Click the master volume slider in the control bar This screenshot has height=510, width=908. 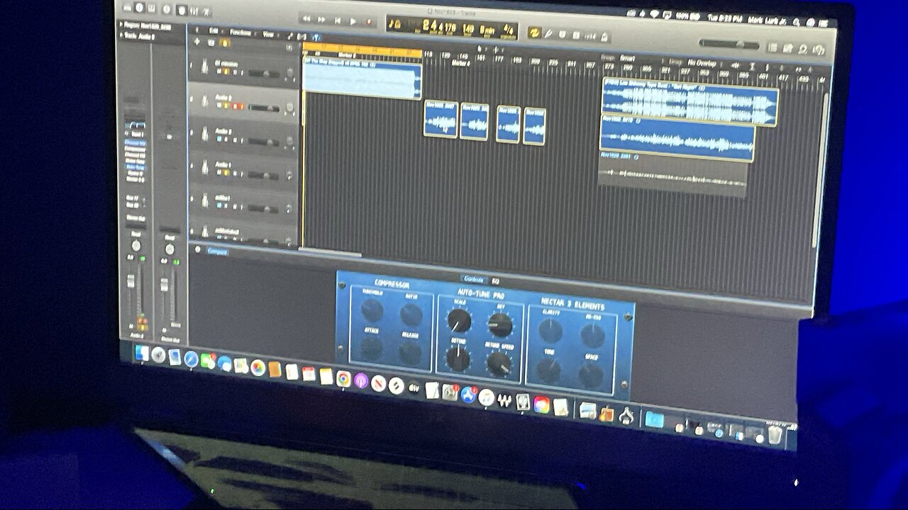point(729,44)
